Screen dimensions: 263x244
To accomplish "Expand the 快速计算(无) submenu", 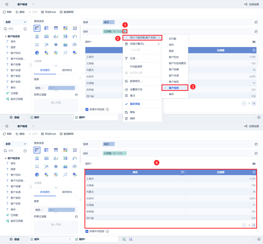I will [x=142, y=44].
